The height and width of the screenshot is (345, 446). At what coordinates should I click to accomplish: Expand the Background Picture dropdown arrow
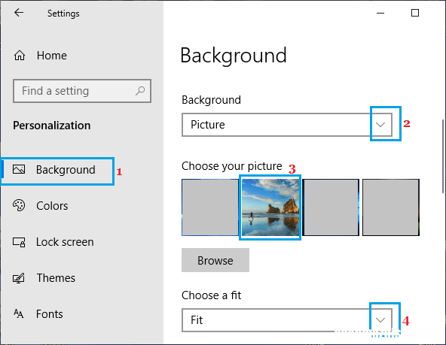[x=380, y=125]
